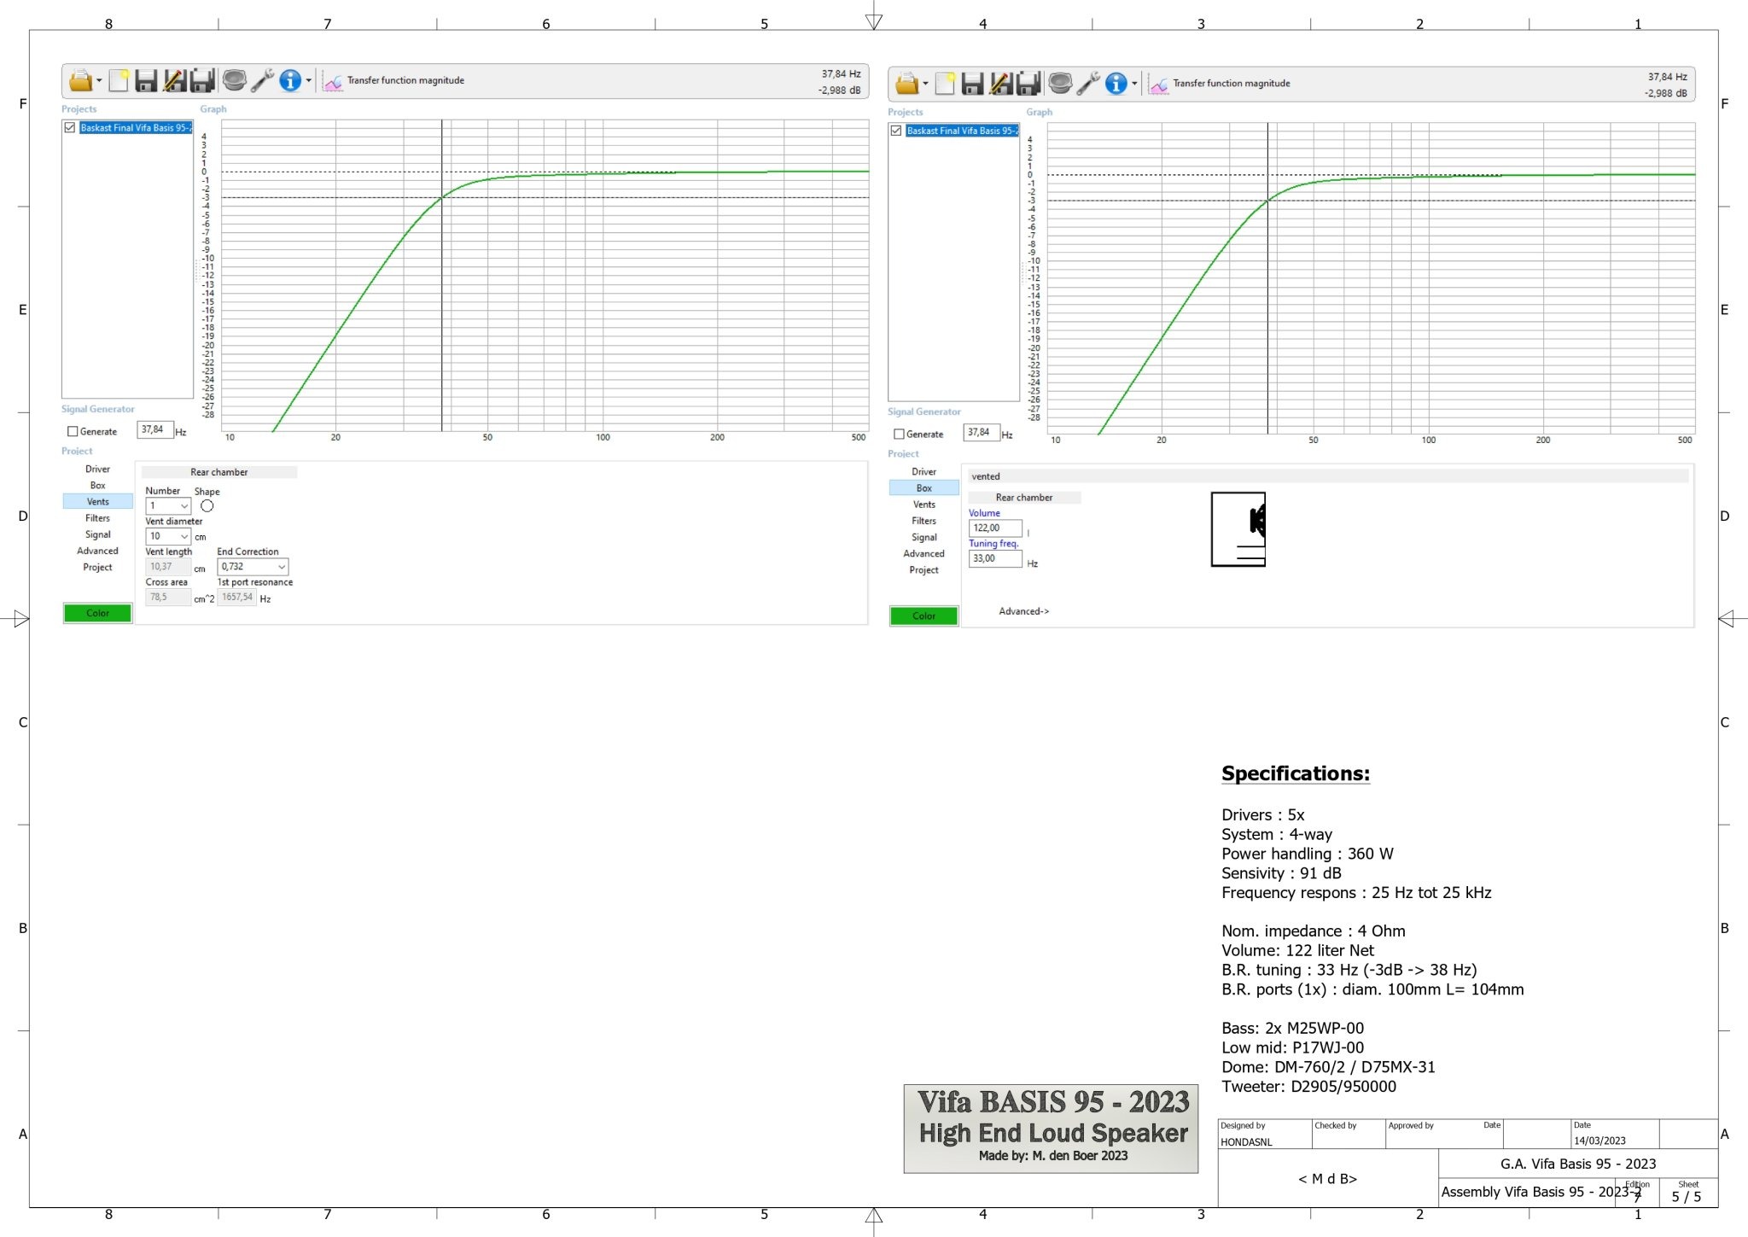Click vent Shape circle icon
Screen dimensions: 1748x1237
click(x=207, y=506)
